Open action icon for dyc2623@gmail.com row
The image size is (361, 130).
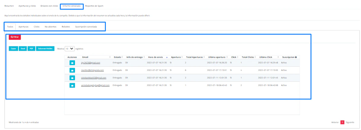tap(72, 63)
